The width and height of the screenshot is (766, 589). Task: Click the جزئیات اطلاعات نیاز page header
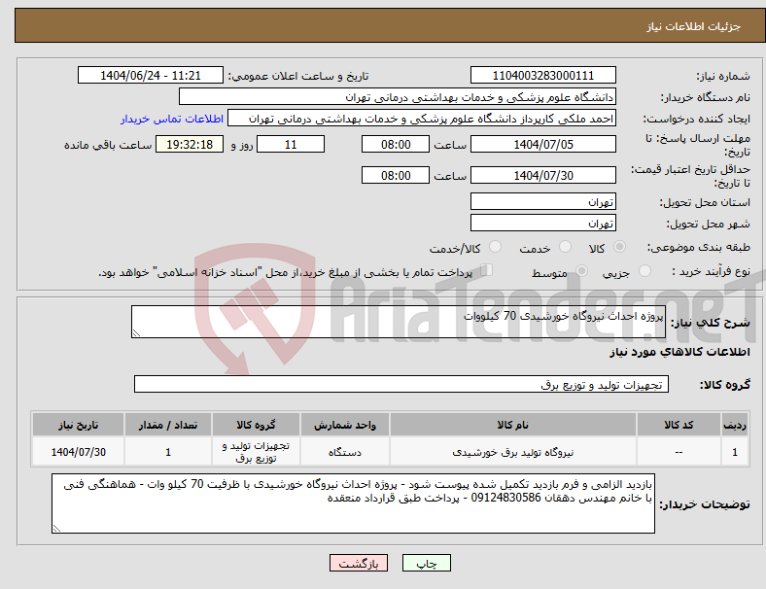(694, 26)
